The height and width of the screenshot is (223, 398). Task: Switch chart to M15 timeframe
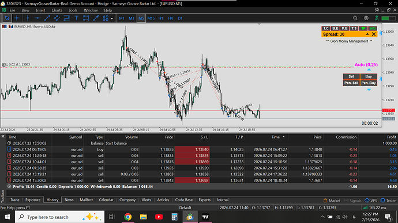click(151, 18)
